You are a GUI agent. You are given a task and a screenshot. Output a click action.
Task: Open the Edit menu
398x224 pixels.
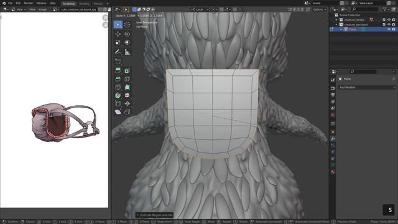coord(18,3)
